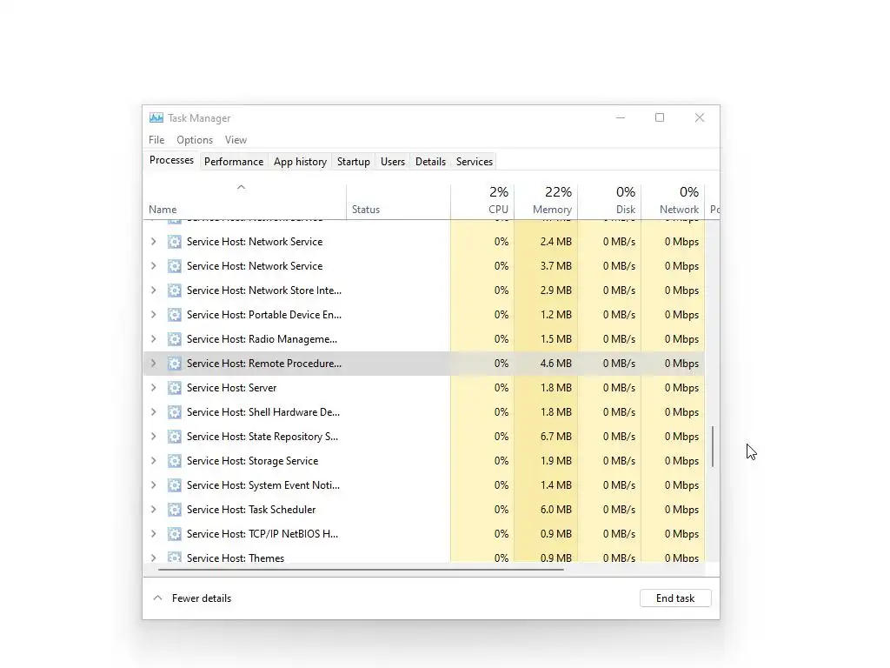Click the State Repository row gear icon
This screenshot has width=890, height=668.
click(174, 437)
